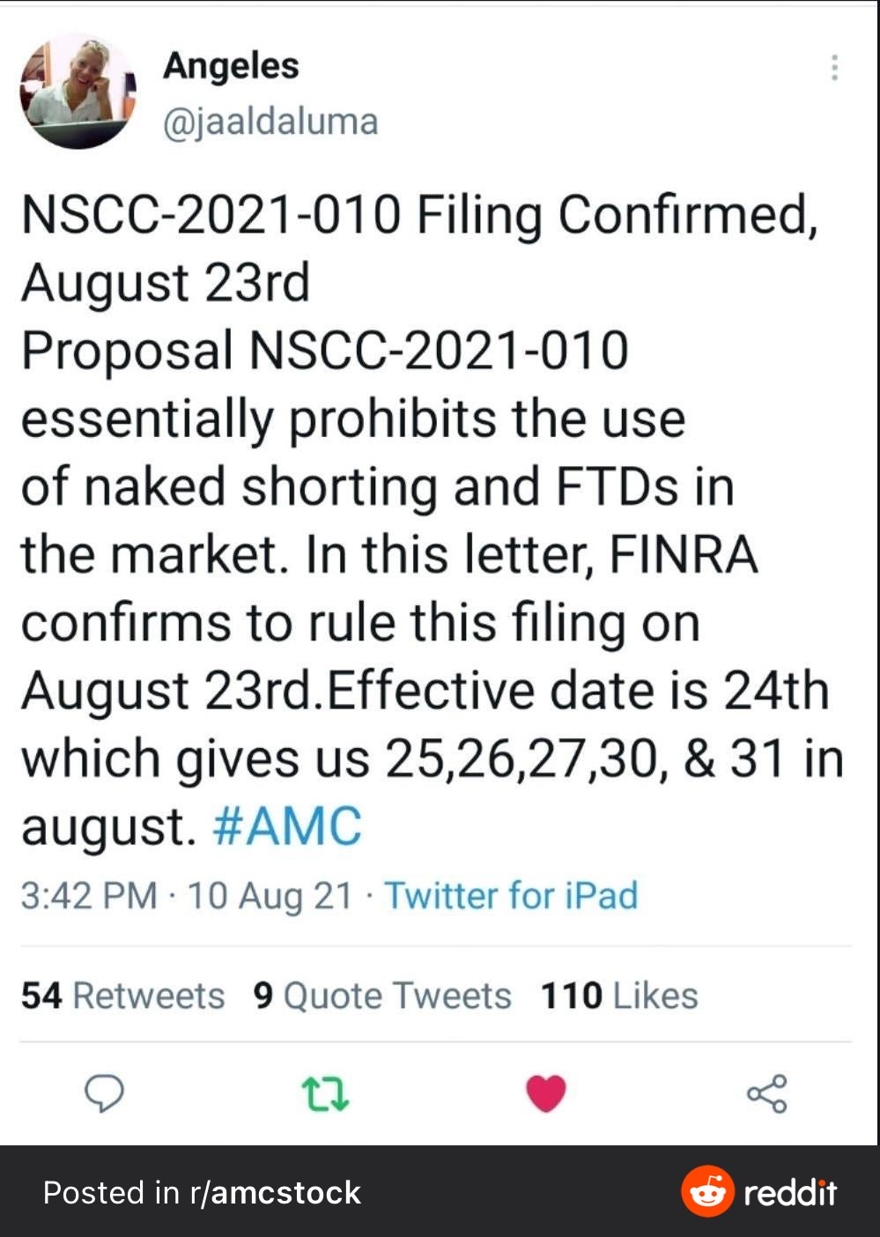Click the tweet's first line about NSCC-2021-010 Filing
The height and width of the screenshot is (1237, 880).
[419, 215]
